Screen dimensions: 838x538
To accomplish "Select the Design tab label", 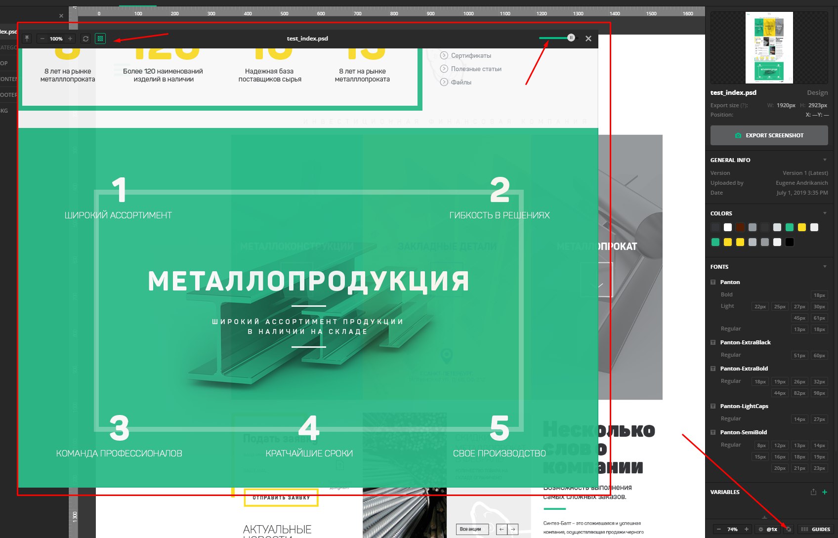I will [817, 92].
